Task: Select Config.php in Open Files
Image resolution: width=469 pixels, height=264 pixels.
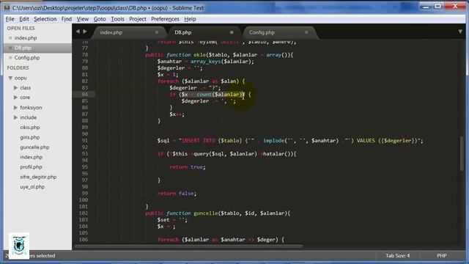Action: tap(27, 58)
